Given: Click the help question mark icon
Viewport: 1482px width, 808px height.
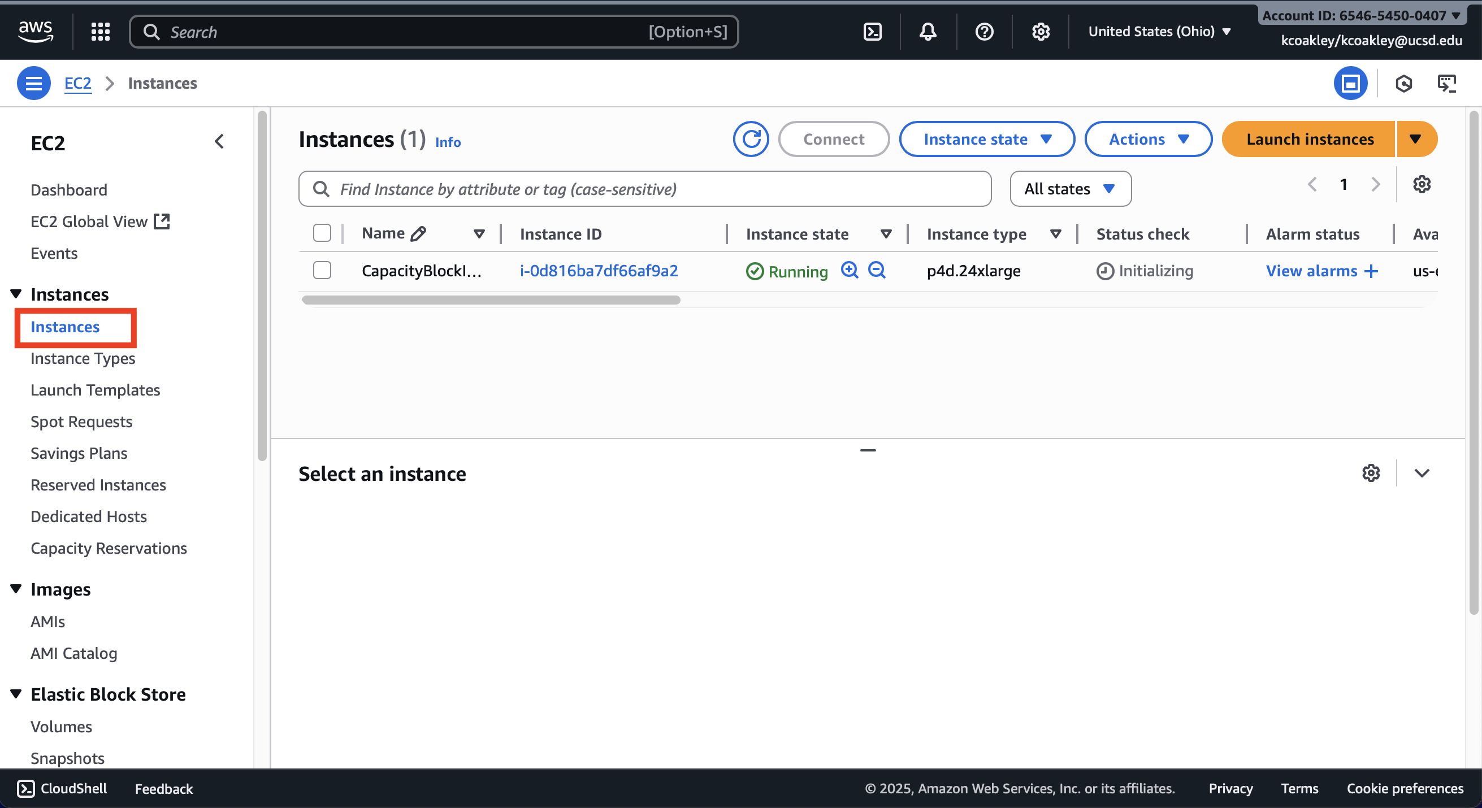Looking at the screenshot, I should [984, 32].
